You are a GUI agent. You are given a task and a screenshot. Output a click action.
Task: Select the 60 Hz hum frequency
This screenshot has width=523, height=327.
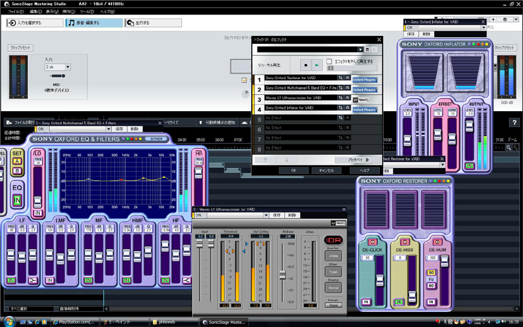point(431,286)
